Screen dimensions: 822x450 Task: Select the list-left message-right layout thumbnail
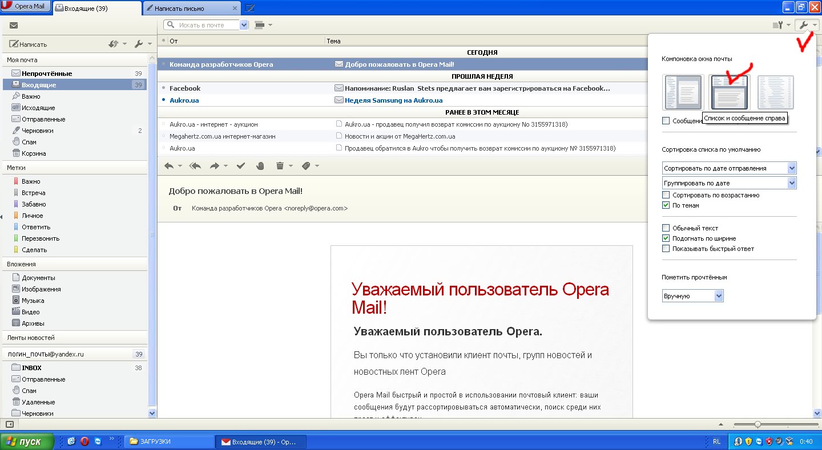tap(683, 92)
